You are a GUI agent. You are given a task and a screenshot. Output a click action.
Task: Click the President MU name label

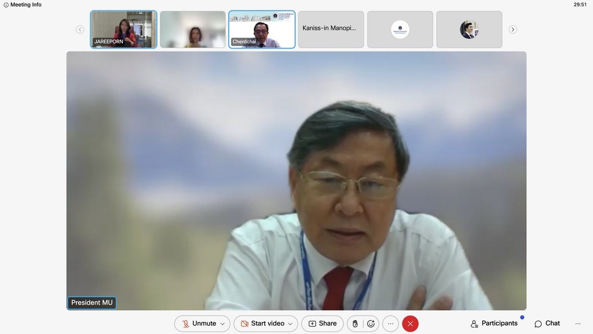(91, 303)
